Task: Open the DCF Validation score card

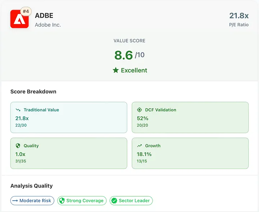Action: (x=190, y=117)
